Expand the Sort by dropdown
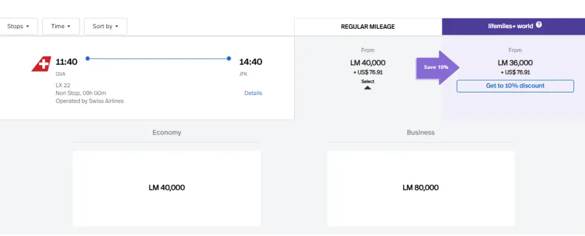This screenshot has width=585, height=236. [x=105, y=27]
